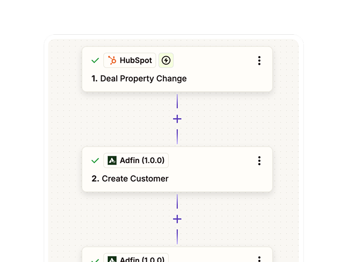Add a step below Create Customer
Image resolution: width=347 pixels, height=262 pixels.
pyautogui.click(x=177, y=219)
